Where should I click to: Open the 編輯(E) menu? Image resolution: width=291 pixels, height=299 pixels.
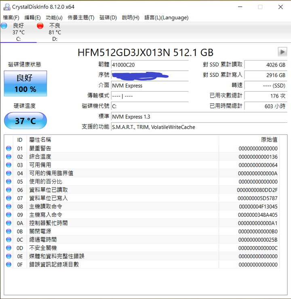(32, 17)
